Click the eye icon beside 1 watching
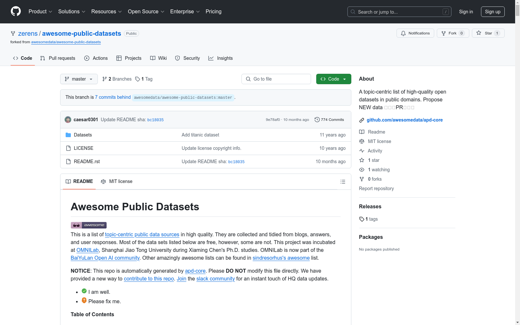Image resolution: width=520 pixels, height=325 pixels. [362, 170]
